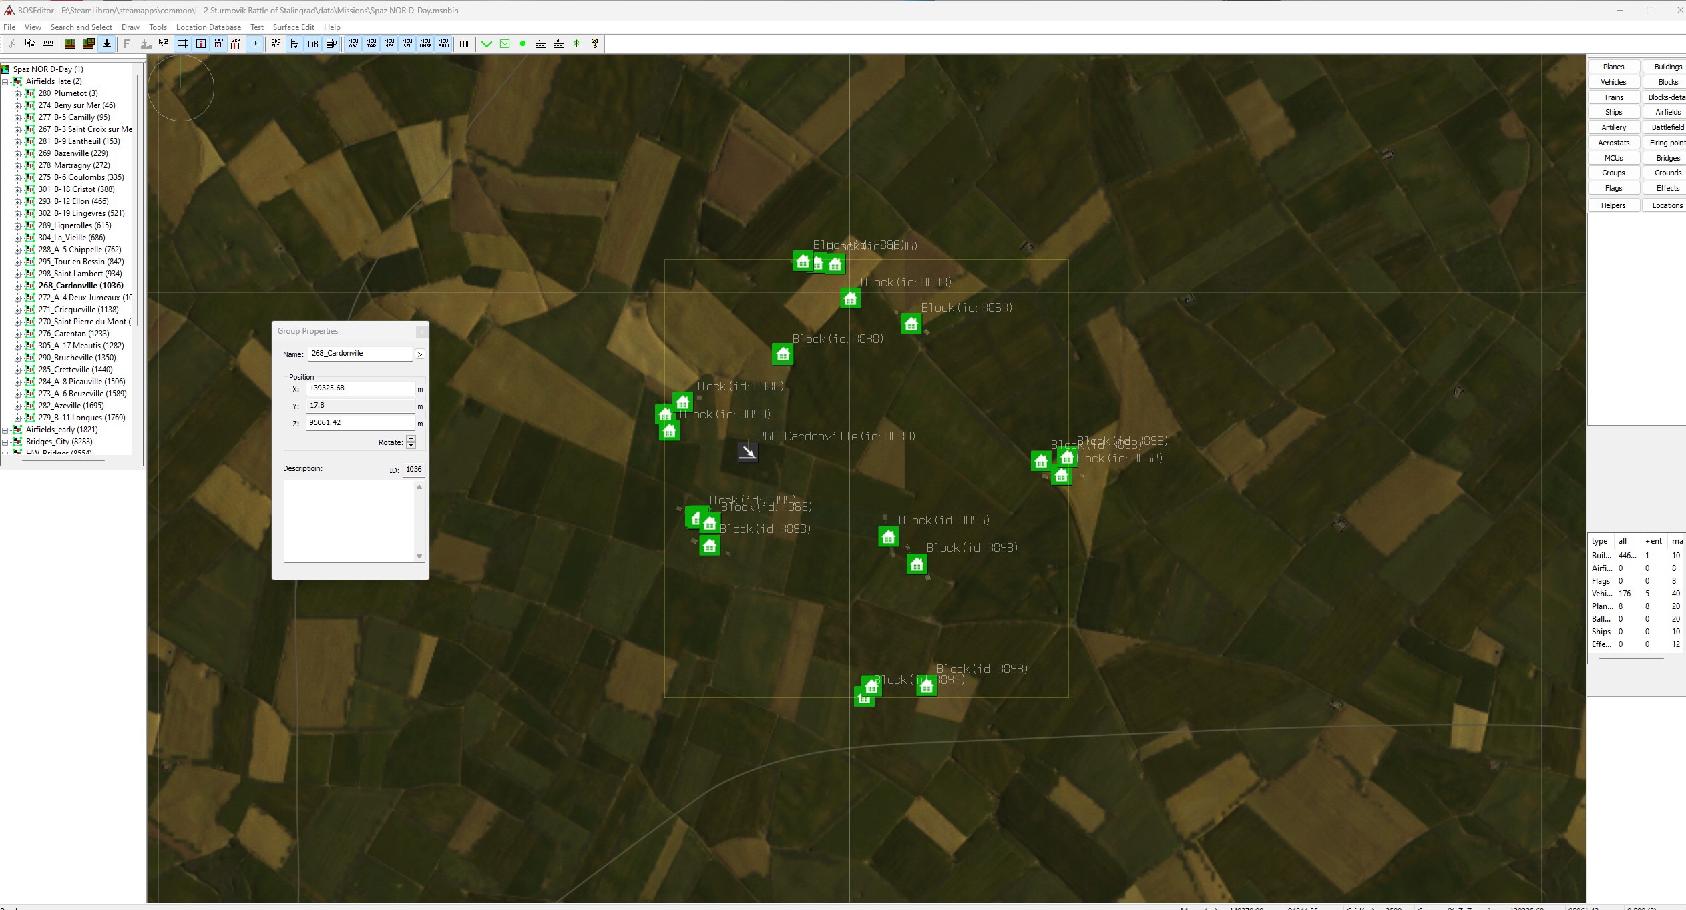Click the ruler measure tool icon
The height and width of the screenshot is (910, 1686).
click(x=48, y=44)
